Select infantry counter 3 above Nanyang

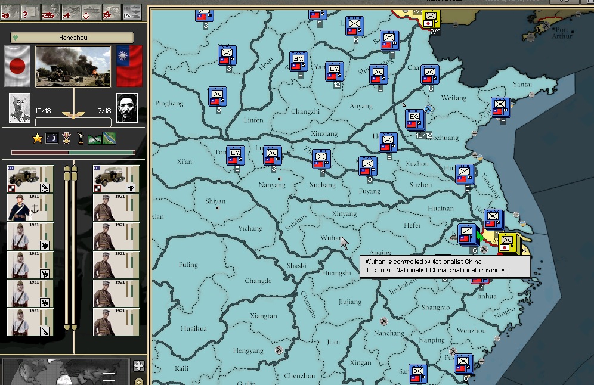pyautogui.click(x=272, y=156)
